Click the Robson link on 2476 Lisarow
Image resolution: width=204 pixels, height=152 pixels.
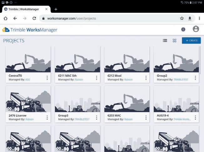(x=29, y=119)
